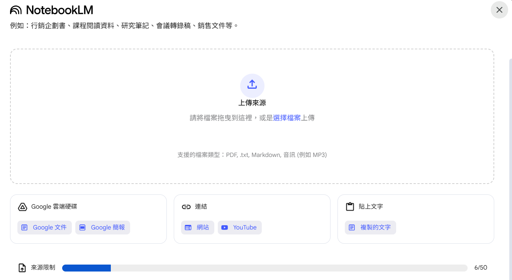This screenshot has width=512, height=280.
Task: Click the vertical scrollbar on the right edge
Action: click(x=510, y=169)
